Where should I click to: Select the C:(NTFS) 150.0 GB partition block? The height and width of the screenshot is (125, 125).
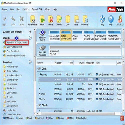point(89,35)
